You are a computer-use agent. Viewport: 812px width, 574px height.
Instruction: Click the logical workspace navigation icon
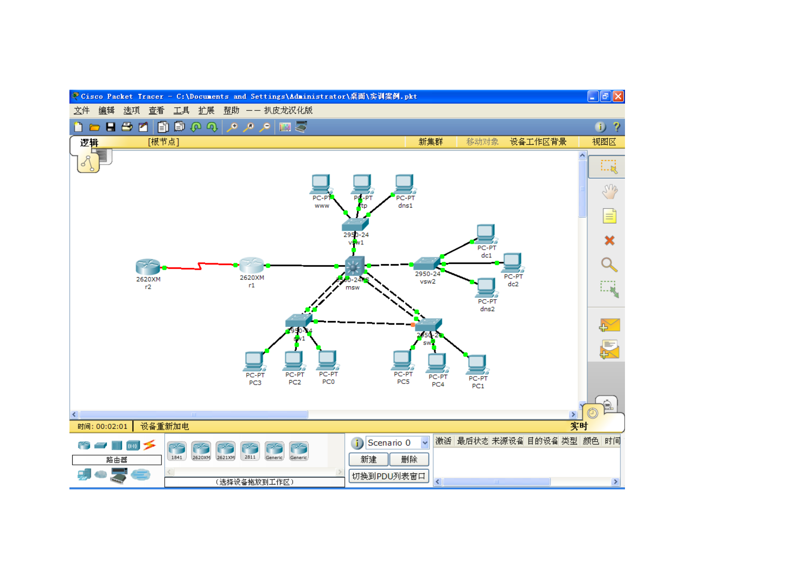(88, 163)
